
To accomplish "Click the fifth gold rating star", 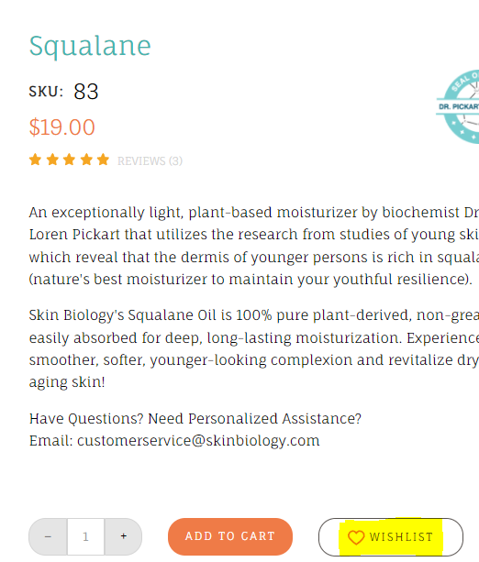I will (104, 160).
